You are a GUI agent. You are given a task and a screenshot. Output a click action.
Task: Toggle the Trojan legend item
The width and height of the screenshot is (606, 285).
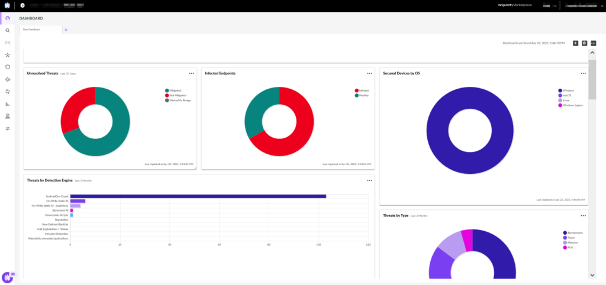click(x=568, y=238)
